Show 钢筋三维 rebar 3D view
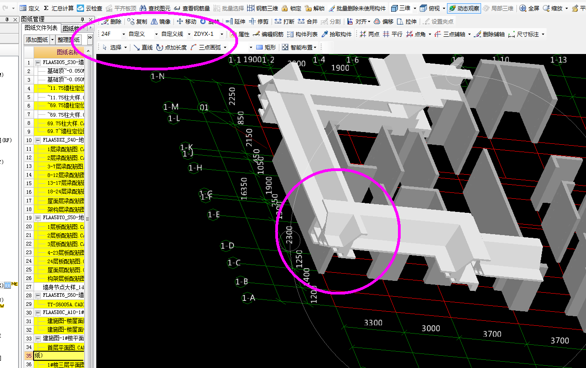 [263, 8]
